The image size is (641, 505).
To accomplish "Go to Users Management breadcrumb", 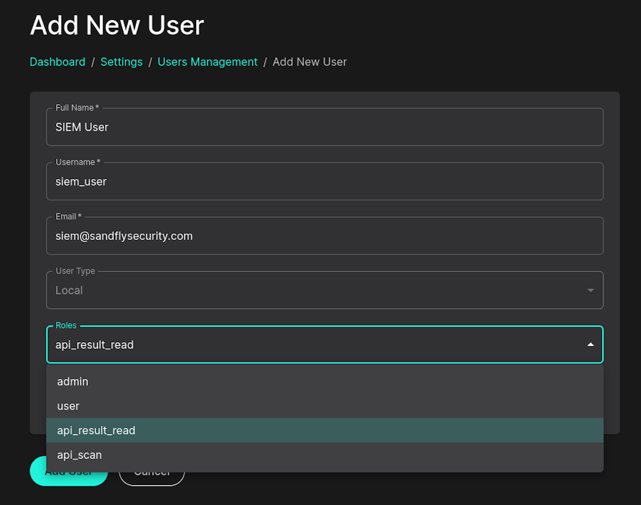I will pyautogui.click(x=207, y=61).
